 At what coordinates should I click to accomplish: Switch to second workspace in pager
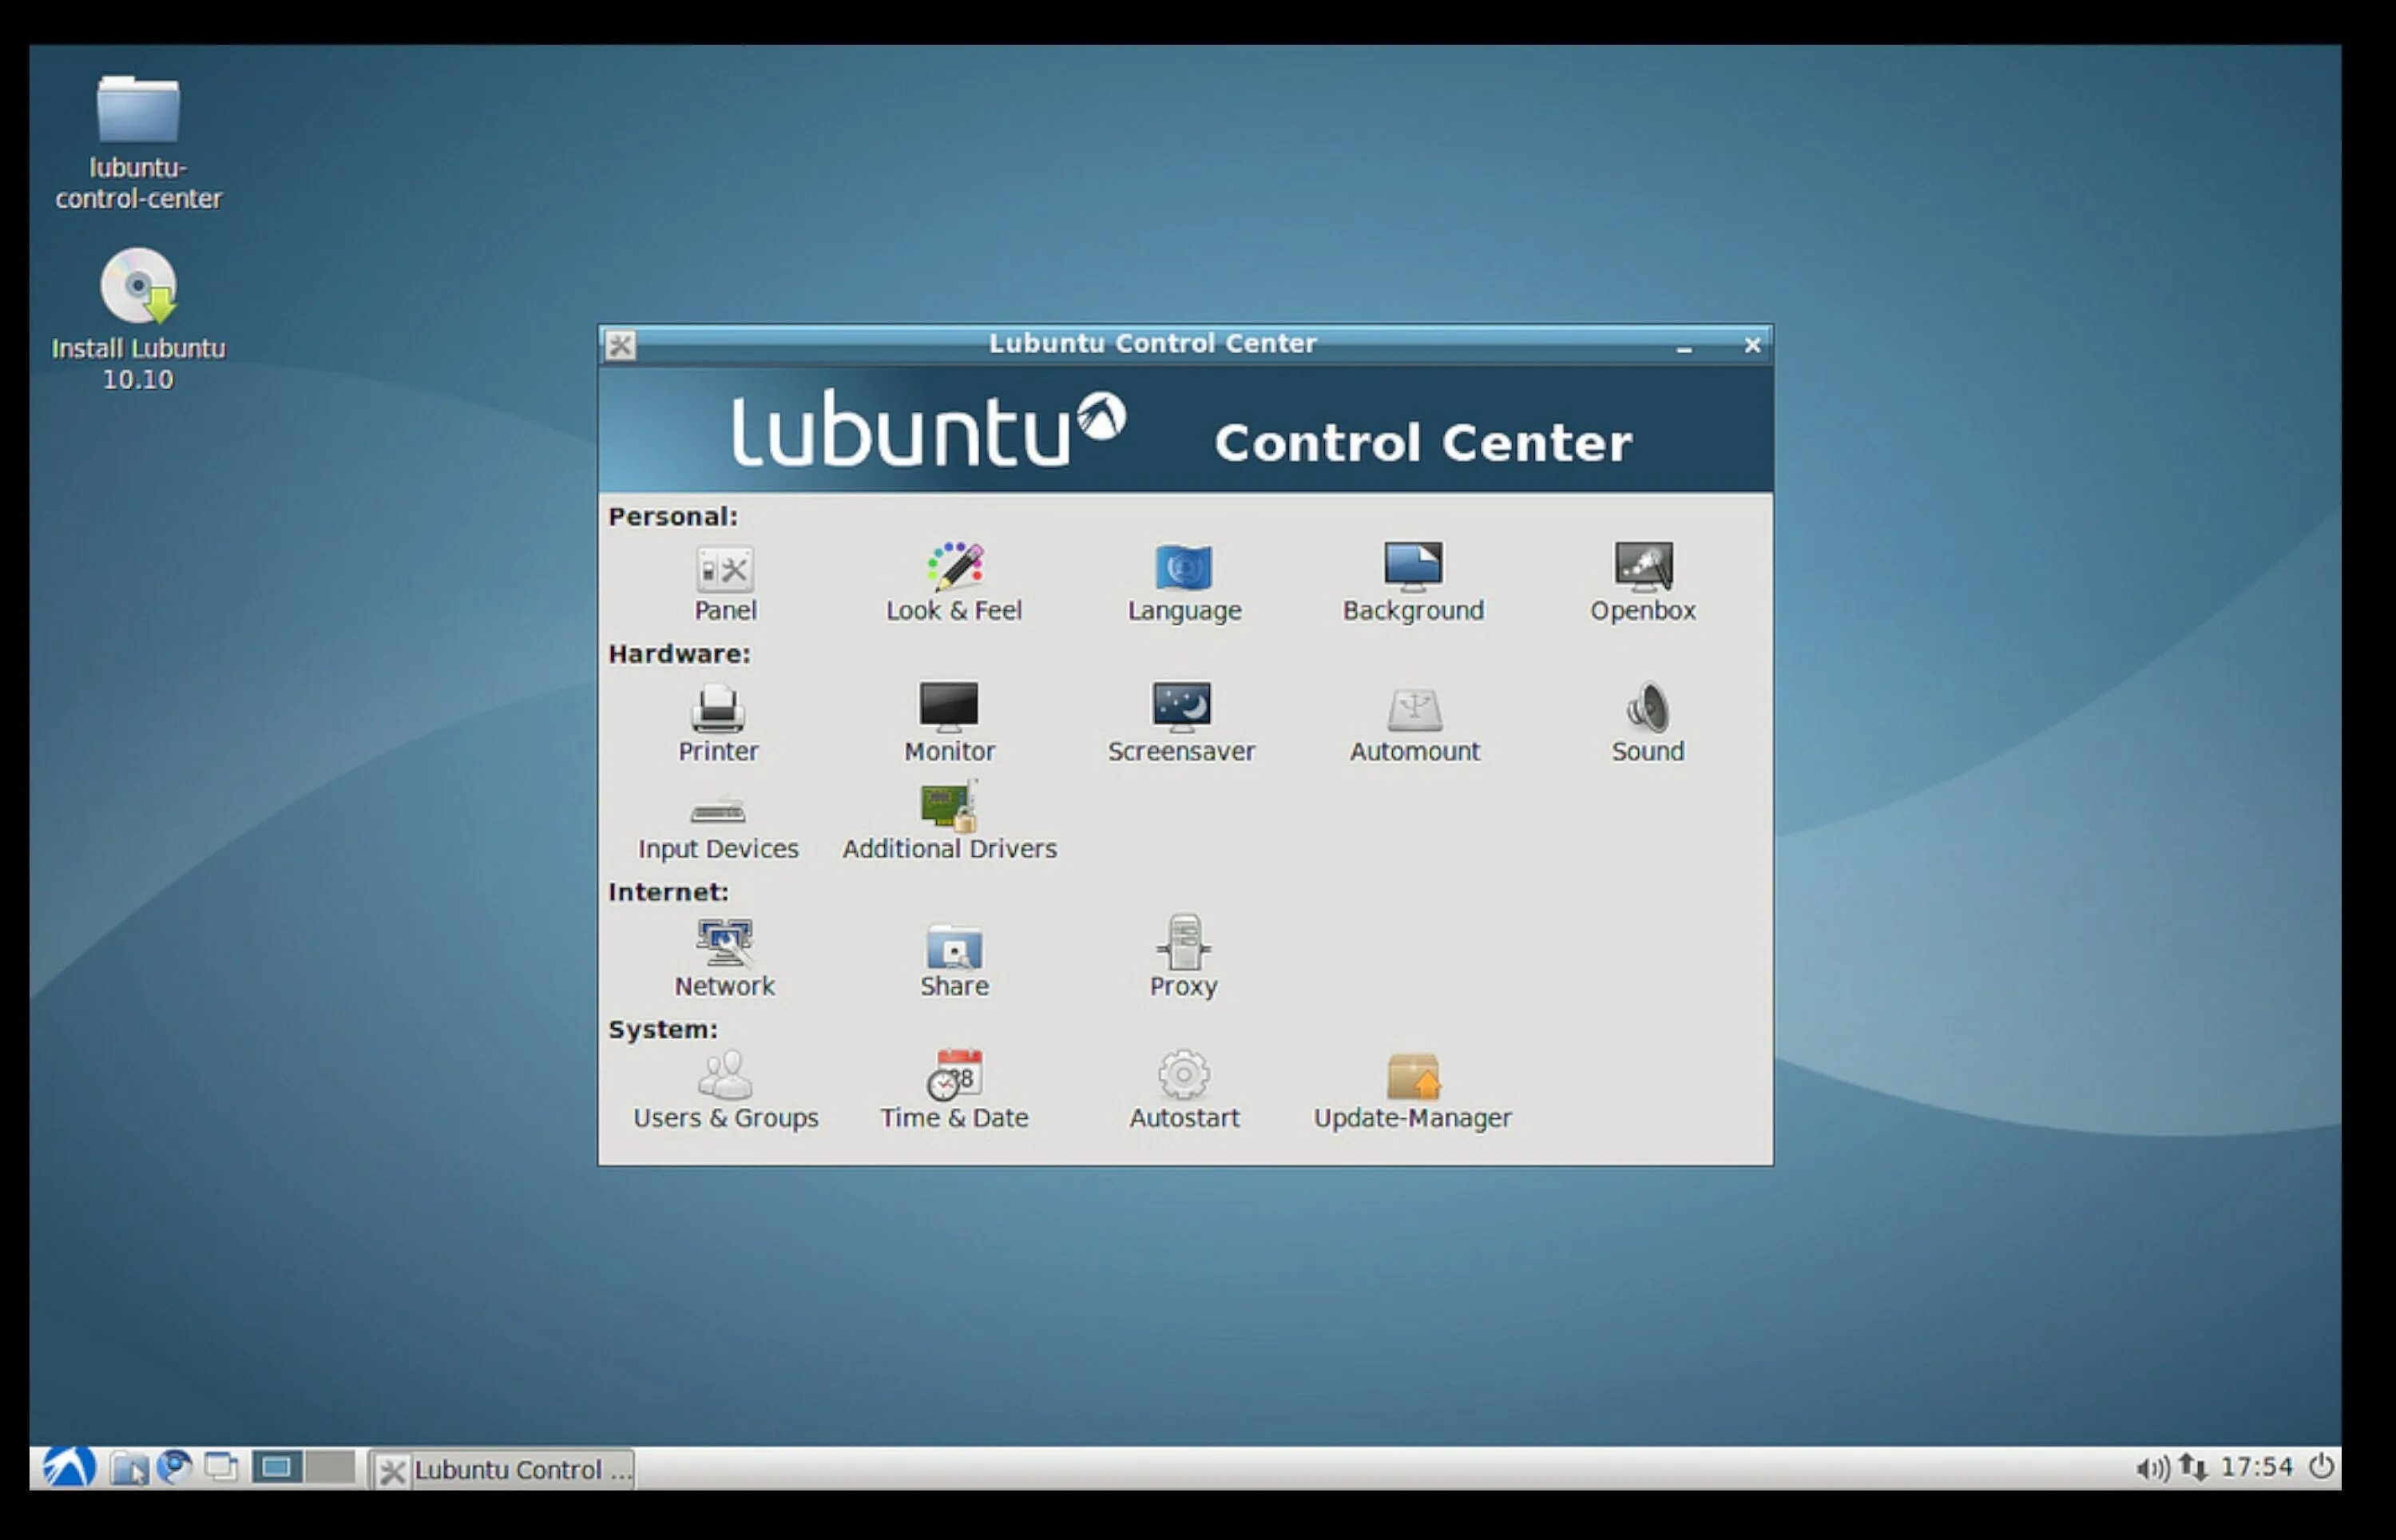330,1467
